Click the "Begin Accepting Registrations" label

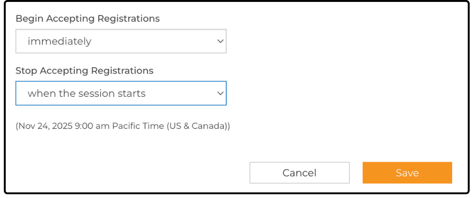[x=88, y=19]
